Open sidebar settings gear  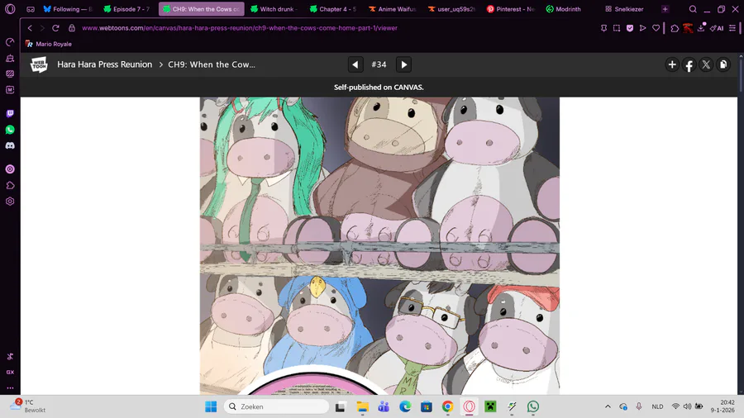tap(10, 202)
